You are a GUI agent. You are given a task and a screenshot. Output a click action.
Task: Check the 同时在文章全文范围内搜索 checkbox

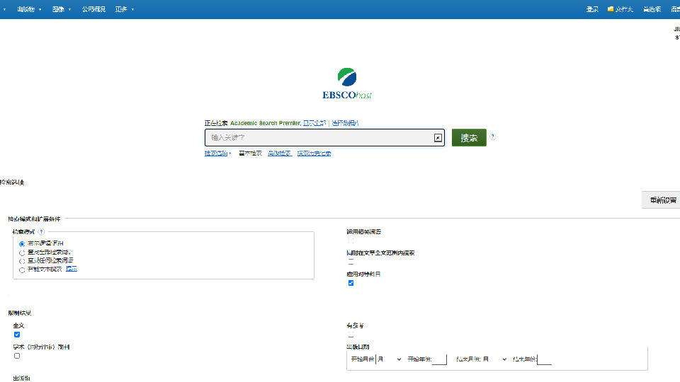(x=351, y=262)
